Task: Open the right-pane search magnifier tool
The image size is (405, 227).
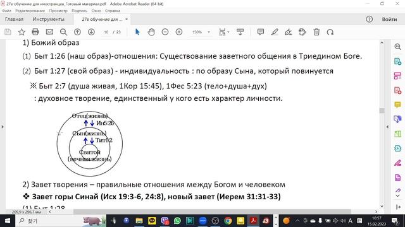Action: [x=397, y=47]
